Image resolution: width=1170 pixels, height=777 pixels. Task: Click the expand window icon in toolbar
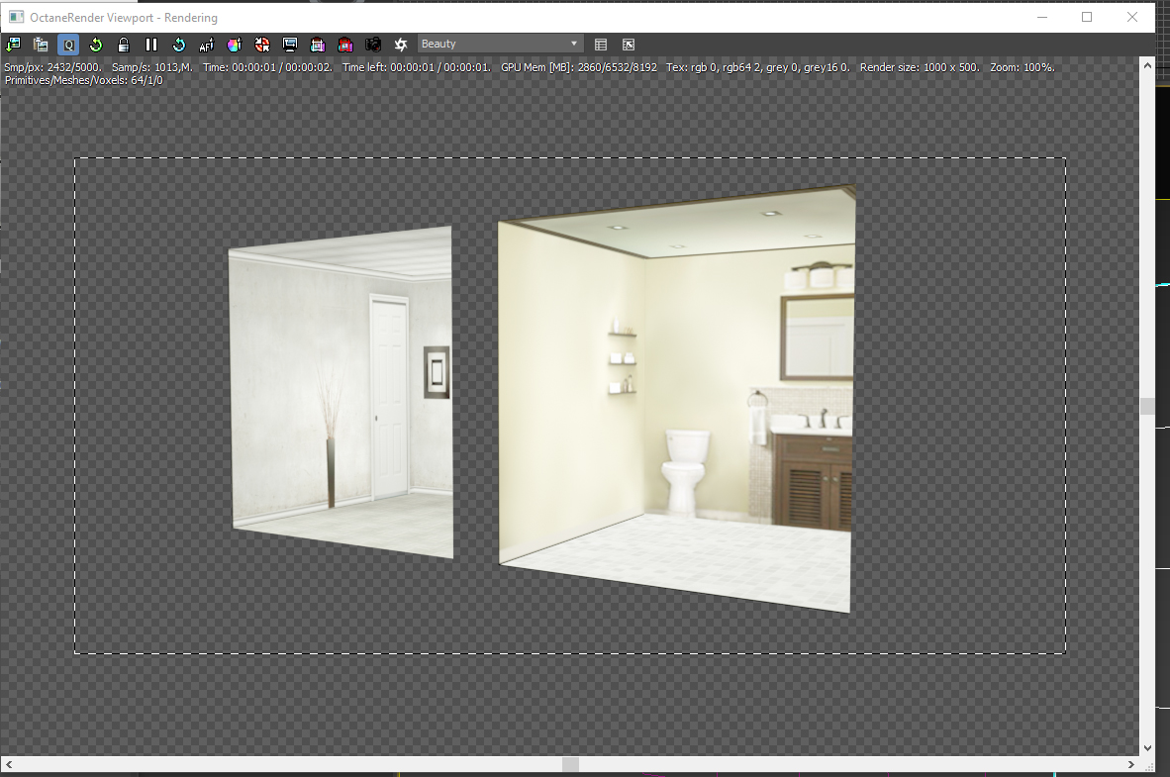pyautogui.click(x=629, y=45)
